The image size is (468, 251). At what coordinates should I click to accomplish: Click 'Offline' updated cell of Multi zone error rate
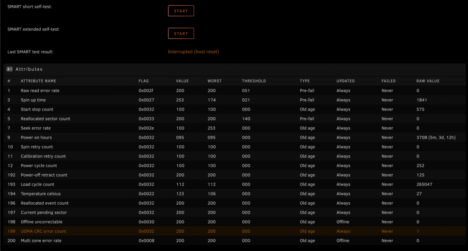click(343, 241)
